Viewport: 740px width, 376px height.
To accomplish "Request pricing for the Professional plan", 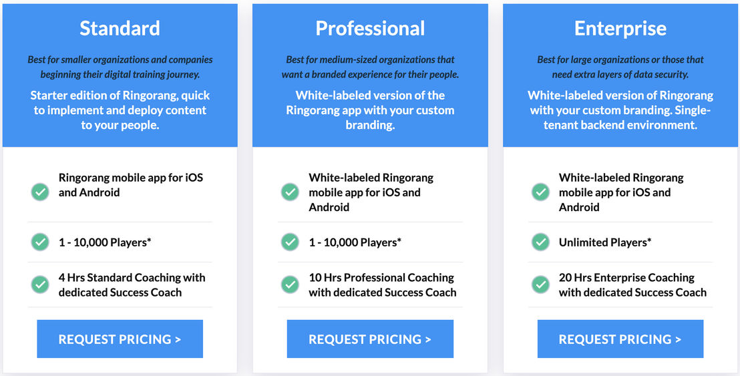I will (x=370, y=339).
